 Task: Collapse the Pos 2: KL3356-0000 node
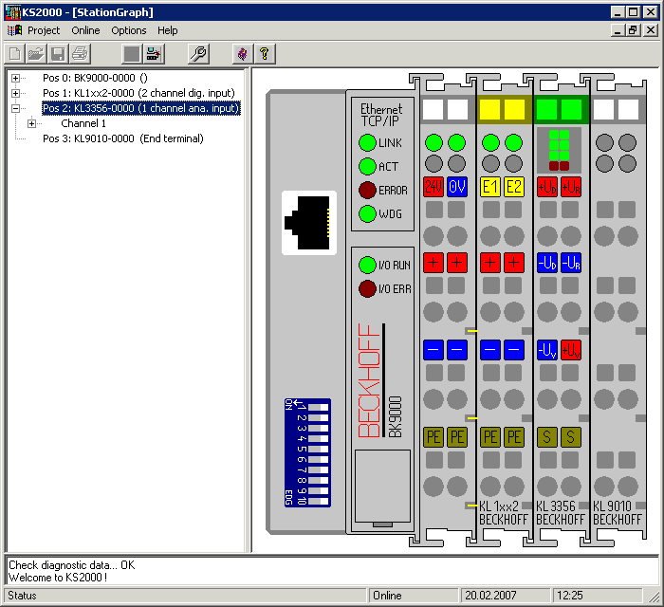(x=16, y=108)
